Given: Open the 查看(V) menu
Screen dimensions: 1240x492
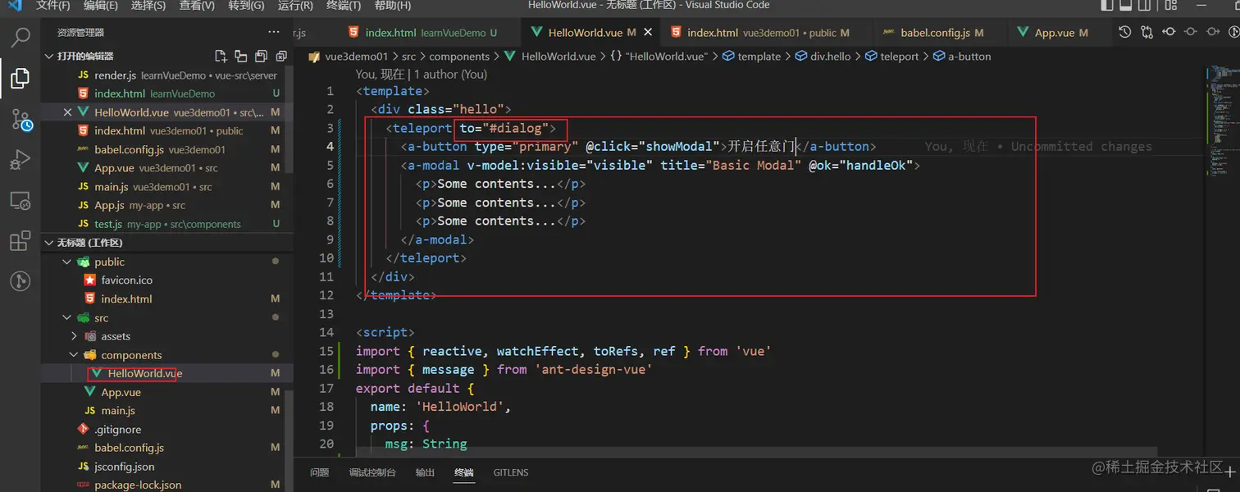Looking at the screenshot, I should pos(197,5).
